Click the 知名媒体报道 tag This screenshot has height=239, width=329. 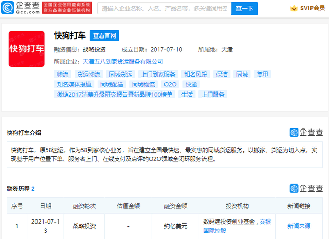(75, 84)
